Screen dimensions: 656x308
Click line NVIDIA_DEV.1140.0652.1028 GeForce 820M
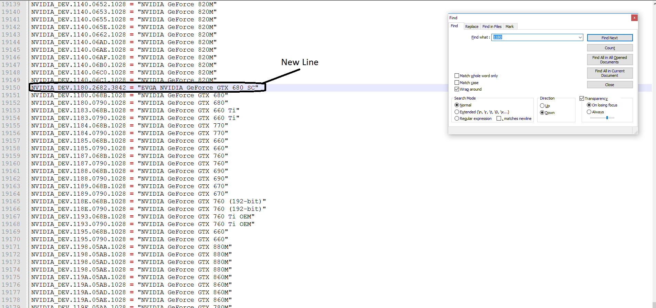click(124, 4)
